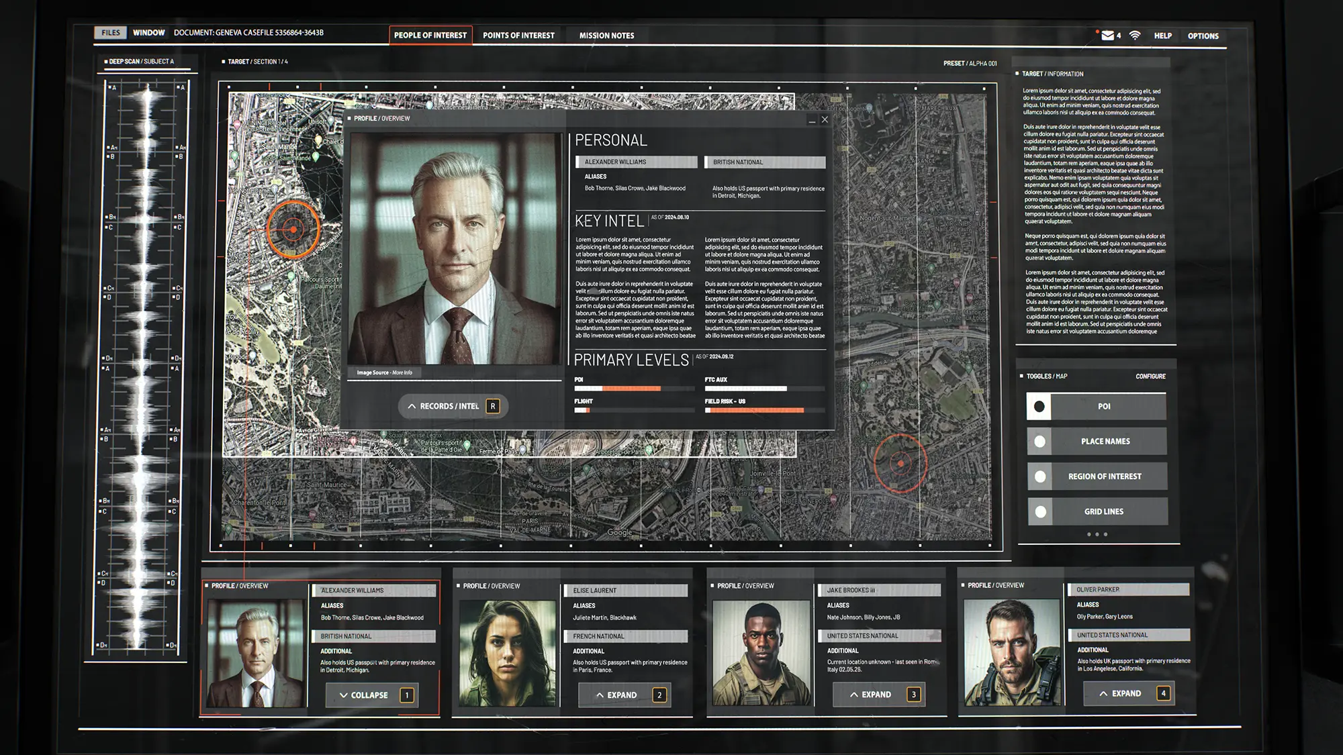Open the Files menu
The height and width of the screenshot is (755, 1343).
click(111, 32)
